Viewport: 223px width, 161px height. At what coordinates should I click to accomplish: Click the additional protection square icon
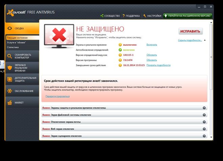coord(10,79)
